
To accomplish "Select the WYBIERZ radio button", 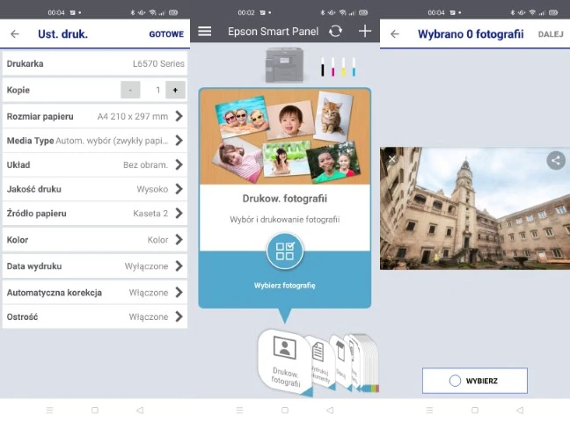I will pyautogui.click(x=456, y=381).
